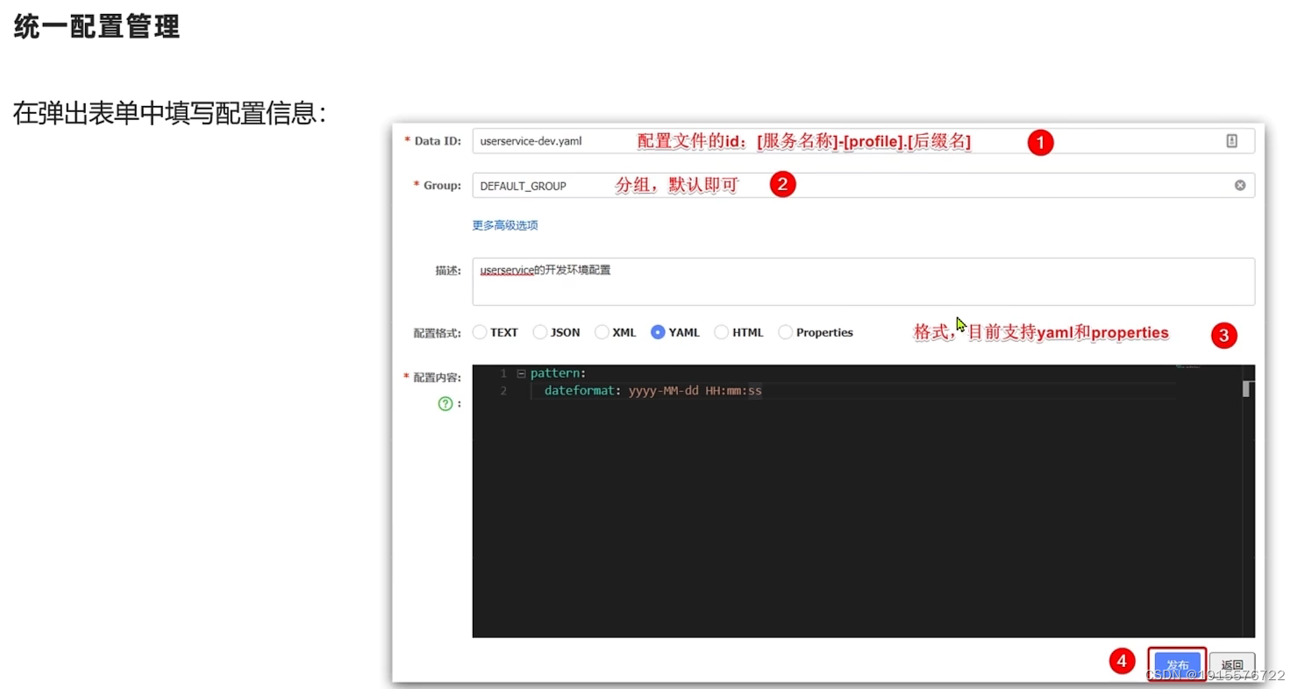Click the editor's right-side scrollbar
Viewport: 1298px width, 689px height.
1246,388
